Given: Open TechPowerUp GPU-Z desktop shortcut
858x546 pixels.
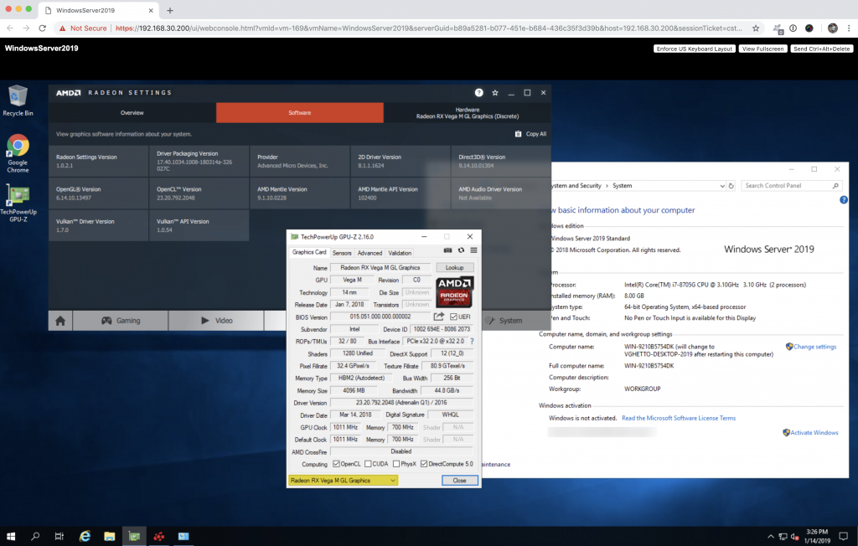Looking at the screenshot, I should 18,203.
